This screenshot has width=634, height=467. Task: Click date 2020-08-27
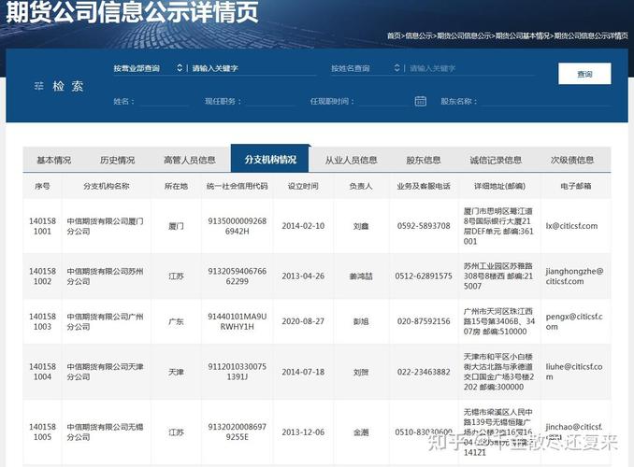point(303,321)
